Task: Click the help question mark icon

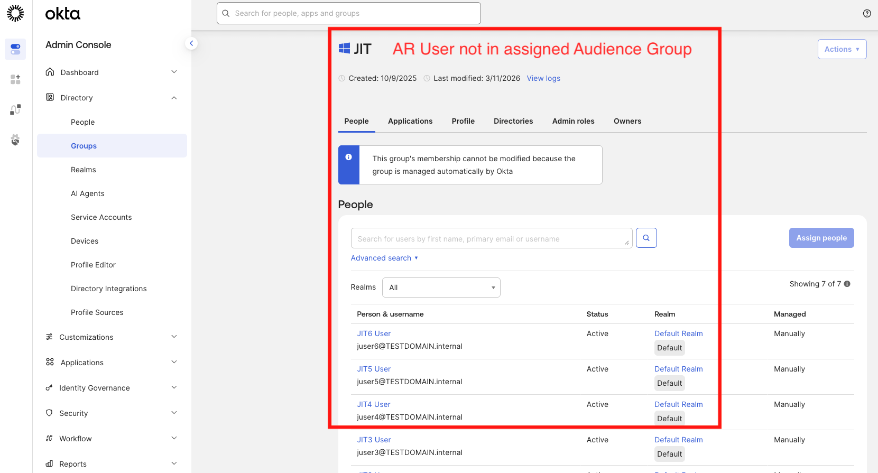Action: point(867,13)
